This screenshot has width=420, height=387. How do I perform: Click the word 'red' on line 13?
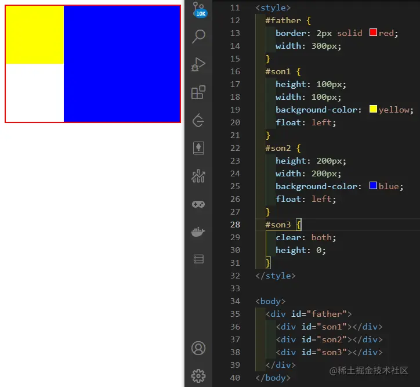click(x=386, y=33)
